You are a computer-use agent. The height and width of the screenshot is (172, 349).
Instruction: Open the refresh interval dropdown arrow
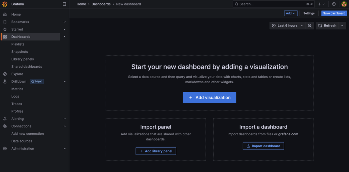click(x=342, y=25)
